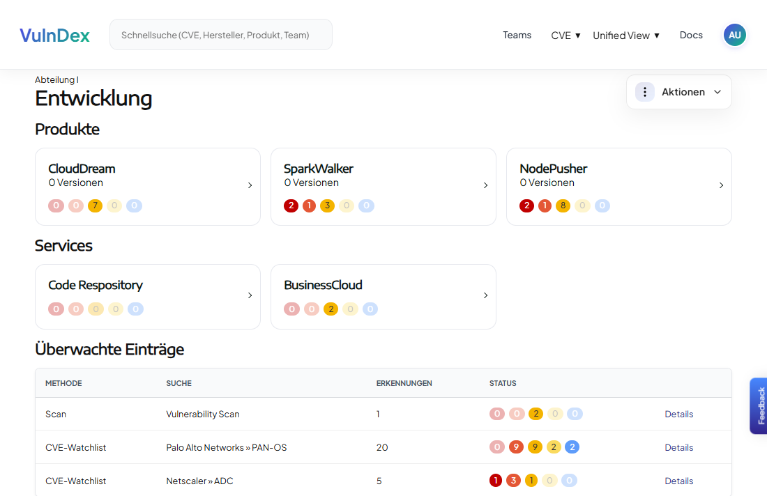This screenshot has height=496, width=767.
Task: Open Details for Netscaler ADC row
Action: tap(678, 481)
